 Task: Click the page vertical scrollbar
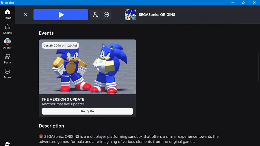(259, 67)
